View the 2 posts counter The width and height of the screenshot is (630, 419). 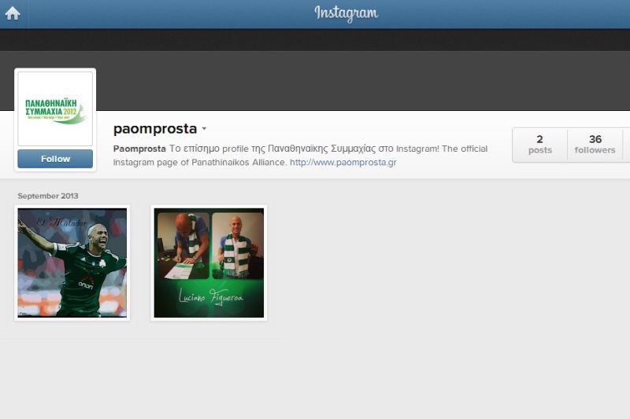point(540,145)
